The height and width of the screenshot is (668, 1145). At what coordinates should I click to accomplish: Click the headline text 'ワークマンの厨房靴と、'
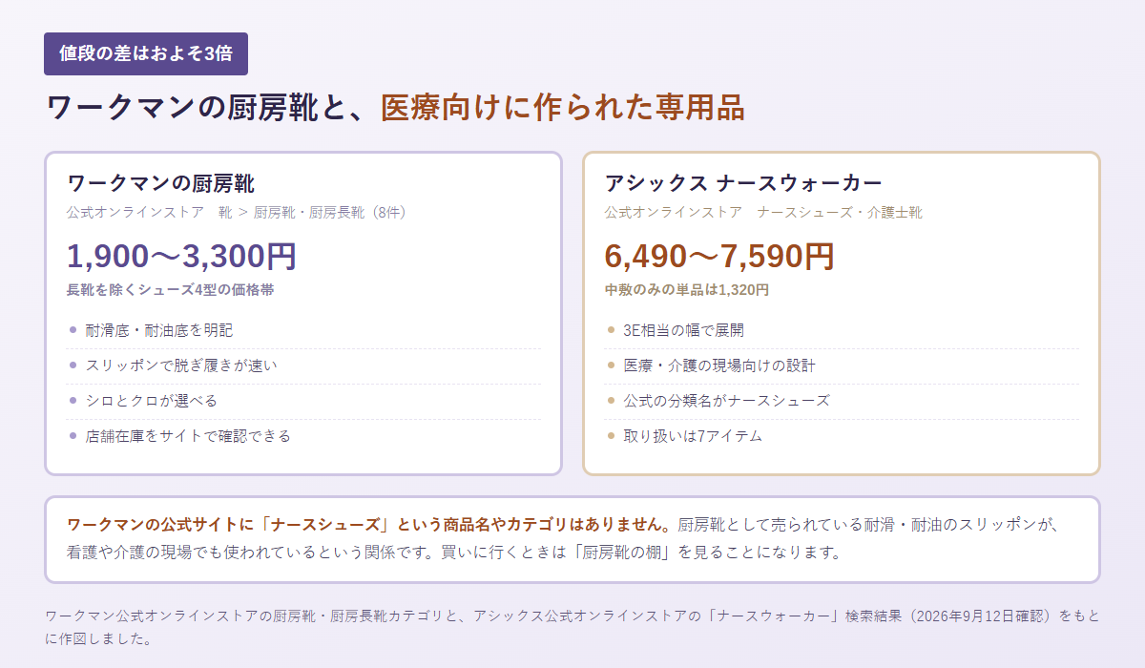(212, 107)
